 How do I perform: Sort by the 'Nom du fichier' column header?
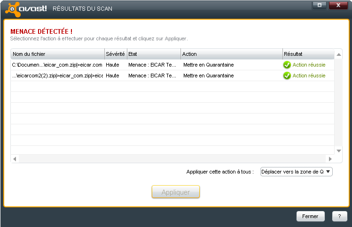pos(57,54)
